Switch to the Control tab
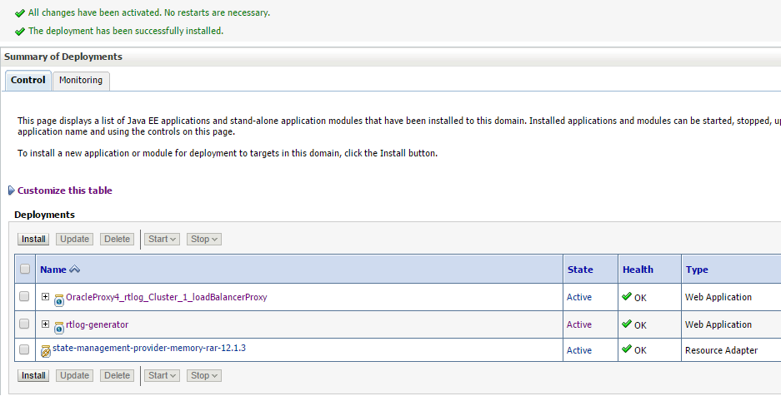This screenshot has height=396, width=781. click(x=28, y=81)
